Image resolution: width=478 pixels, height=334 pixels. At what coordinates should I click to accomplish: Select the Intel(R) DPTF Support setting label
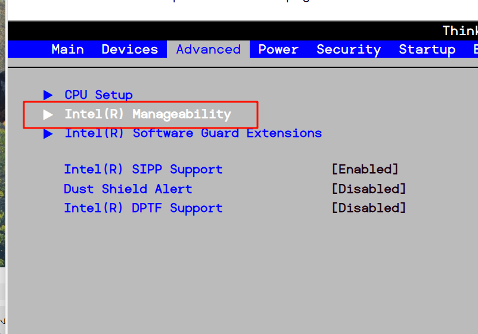(143, 208)
